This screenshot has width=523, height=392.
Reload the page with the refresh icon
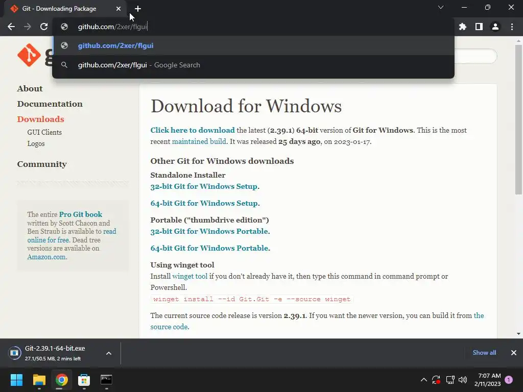pos(44,27)
